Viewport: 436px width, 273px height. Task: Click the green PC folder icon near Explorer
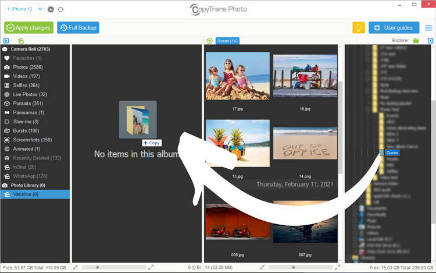pos(416,41)
